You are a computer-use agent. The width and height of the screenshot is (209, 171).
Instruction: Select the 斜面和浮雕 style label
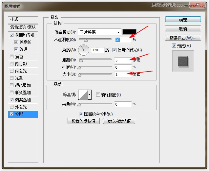click(x=25, y=35)
